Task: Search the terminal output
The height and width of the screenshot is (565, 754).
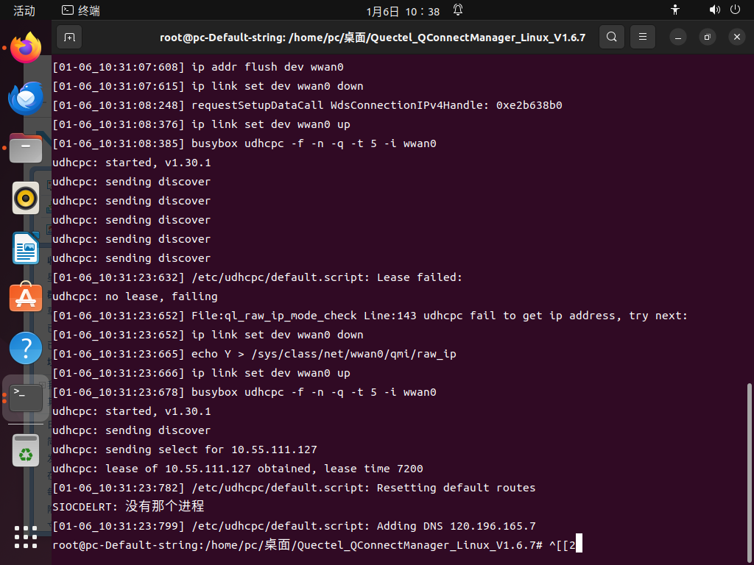Action: coord(612,37)
